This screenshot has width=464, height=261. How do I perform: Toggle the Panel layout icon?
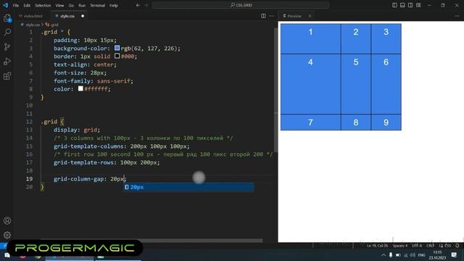pyautogui.click(x=402, y=5)
